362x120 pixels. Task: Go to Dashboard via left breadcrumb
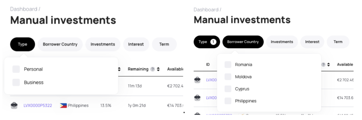pyautogui.click(x=24, y=9)
